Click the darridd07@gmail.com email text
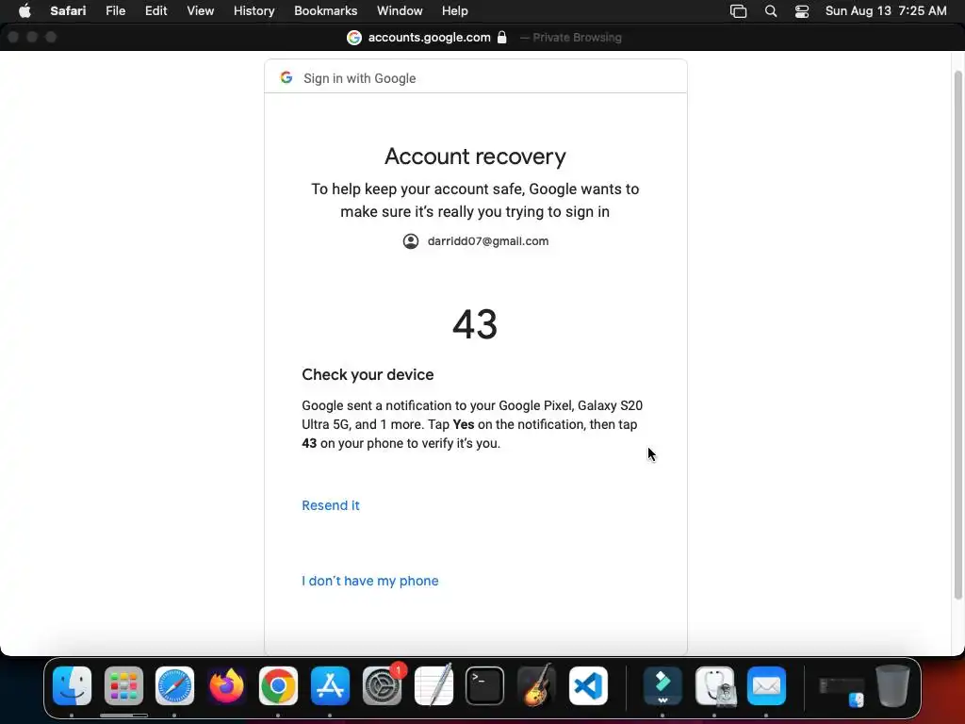 pyautogui.click(x=488, y=241)
